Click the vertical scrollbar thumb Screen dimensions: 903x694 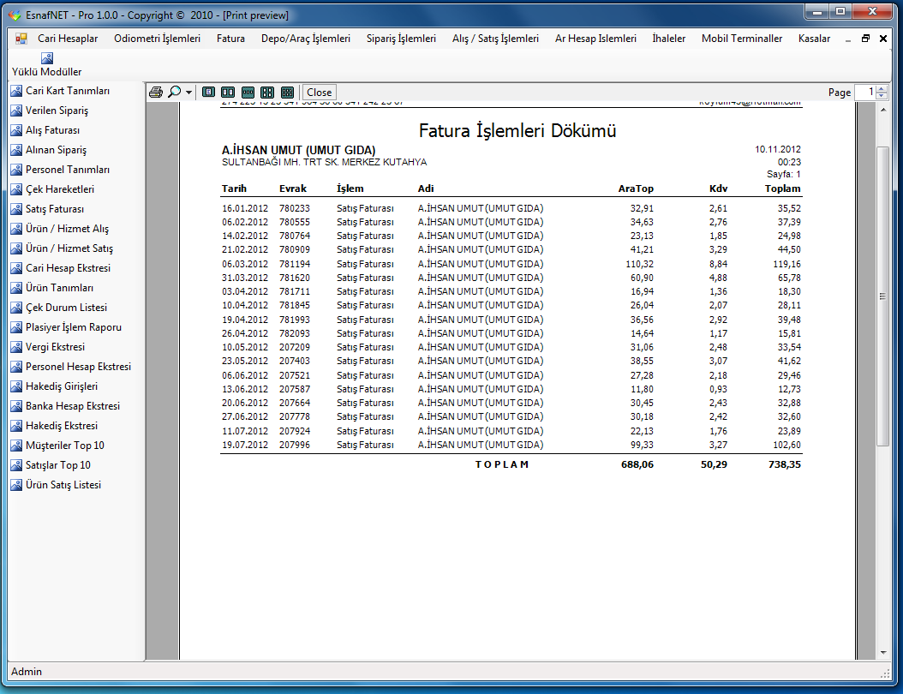click(x=882, y=296)
